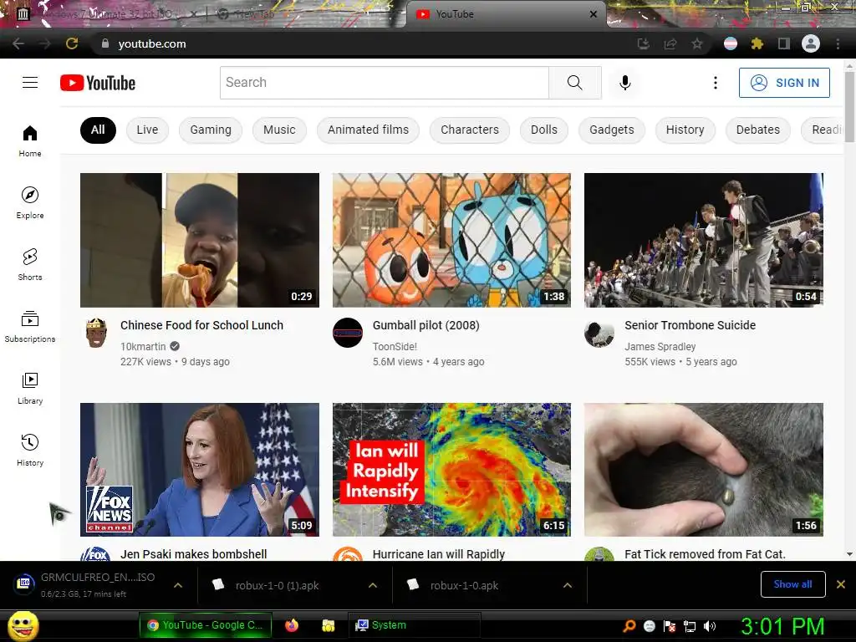Click the pink-blue flag extension icon
This screenshot has height=642, width=856.
(x=731, y=43)
